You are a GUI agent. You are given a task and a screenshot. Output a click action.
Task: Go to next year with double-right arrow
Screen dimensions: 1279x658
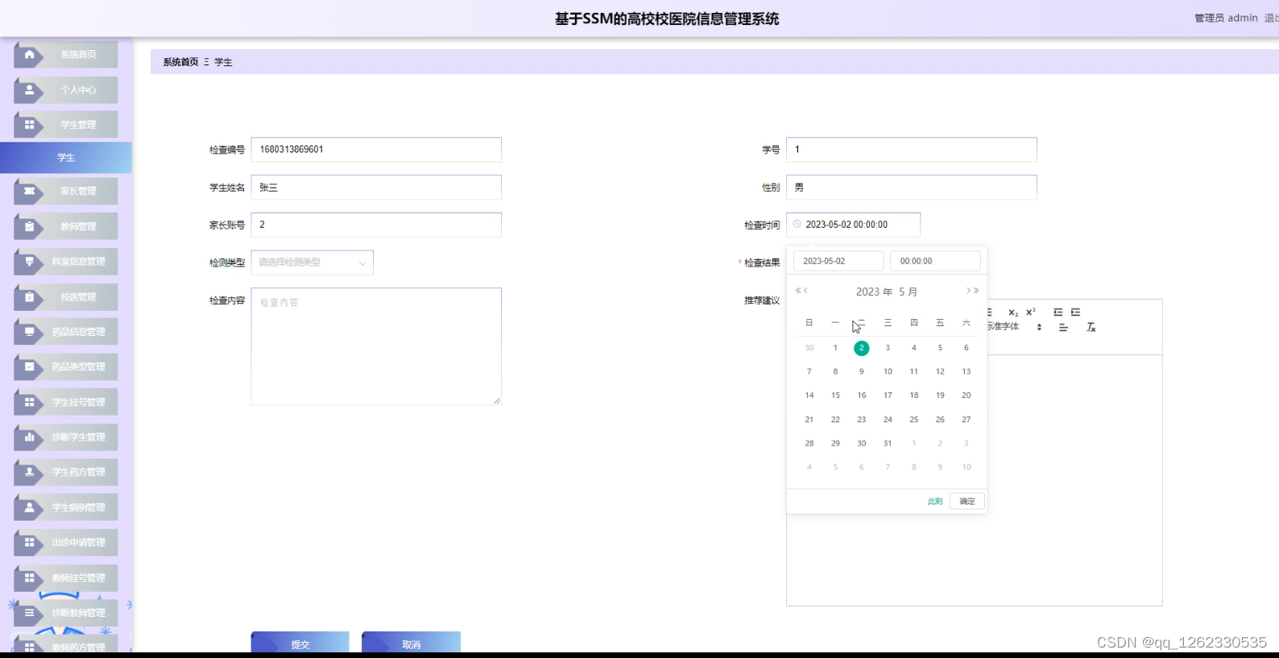point(976,291)
